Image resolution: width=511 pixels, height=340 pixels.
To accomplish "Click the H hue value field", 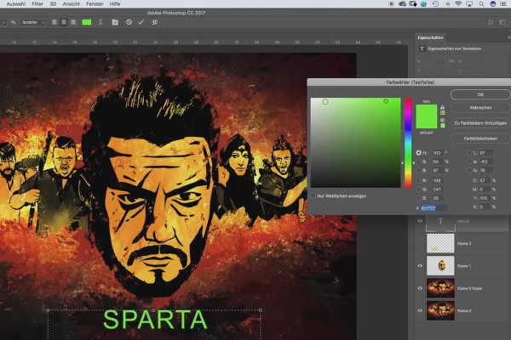I will 438,153.
